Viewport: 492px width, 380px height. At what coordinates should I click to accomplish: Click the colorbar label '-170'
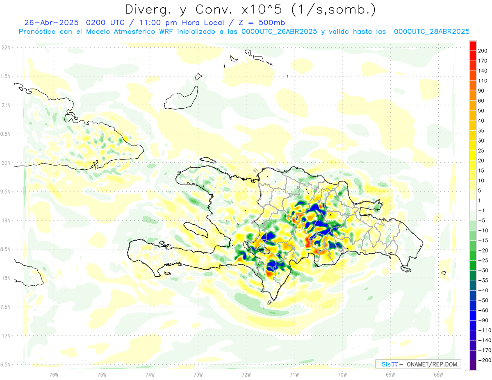click(x=484, y=350)
